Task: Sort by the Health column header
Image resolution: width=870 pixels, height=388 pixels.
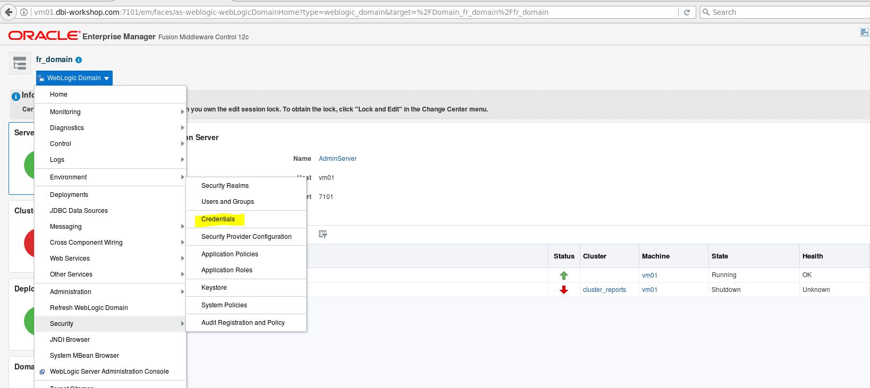Action: coord(835,256)
